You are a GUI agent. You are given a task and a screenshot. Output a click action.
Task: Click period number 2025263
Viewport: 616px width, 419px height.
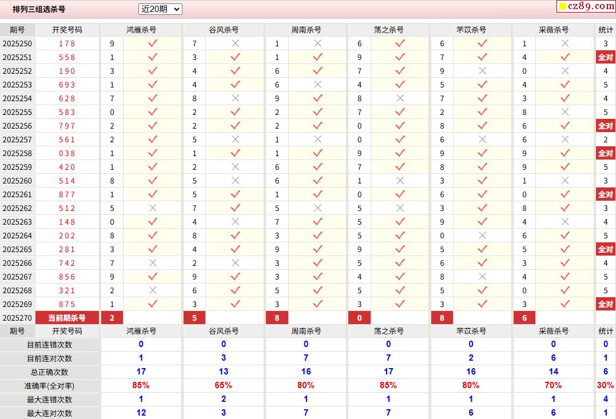(17, 222)
